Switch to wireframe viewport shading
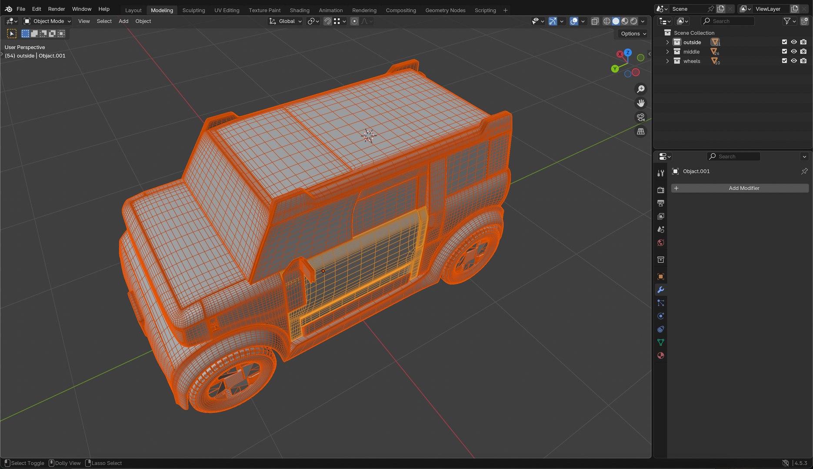Image resolution: width=813 pixels, height=469 pixels. [606, 21]
